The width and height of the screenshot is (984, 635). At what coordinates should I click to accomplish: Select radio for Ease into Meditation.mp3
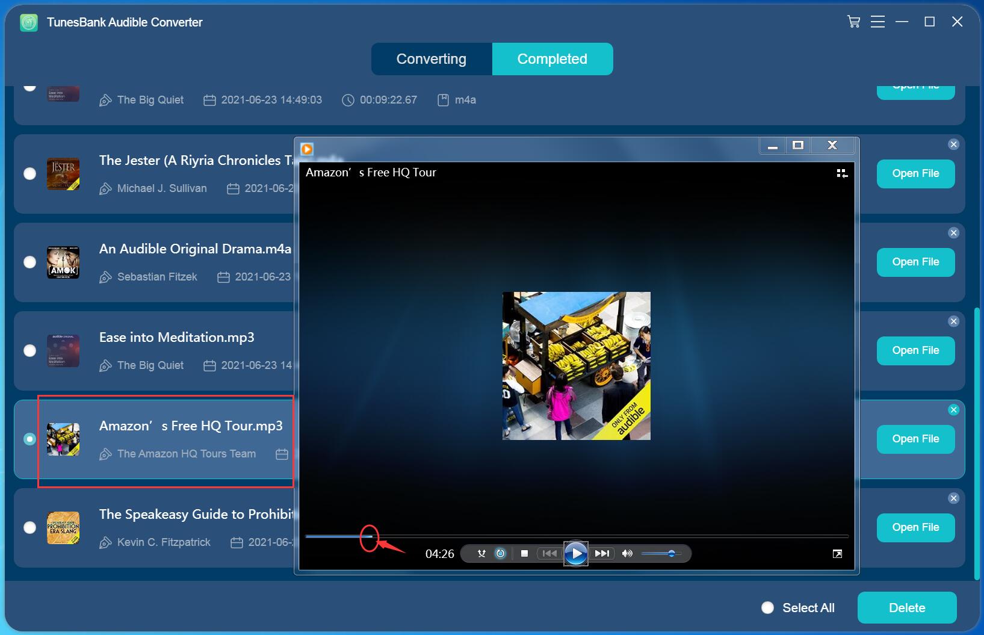29,351
